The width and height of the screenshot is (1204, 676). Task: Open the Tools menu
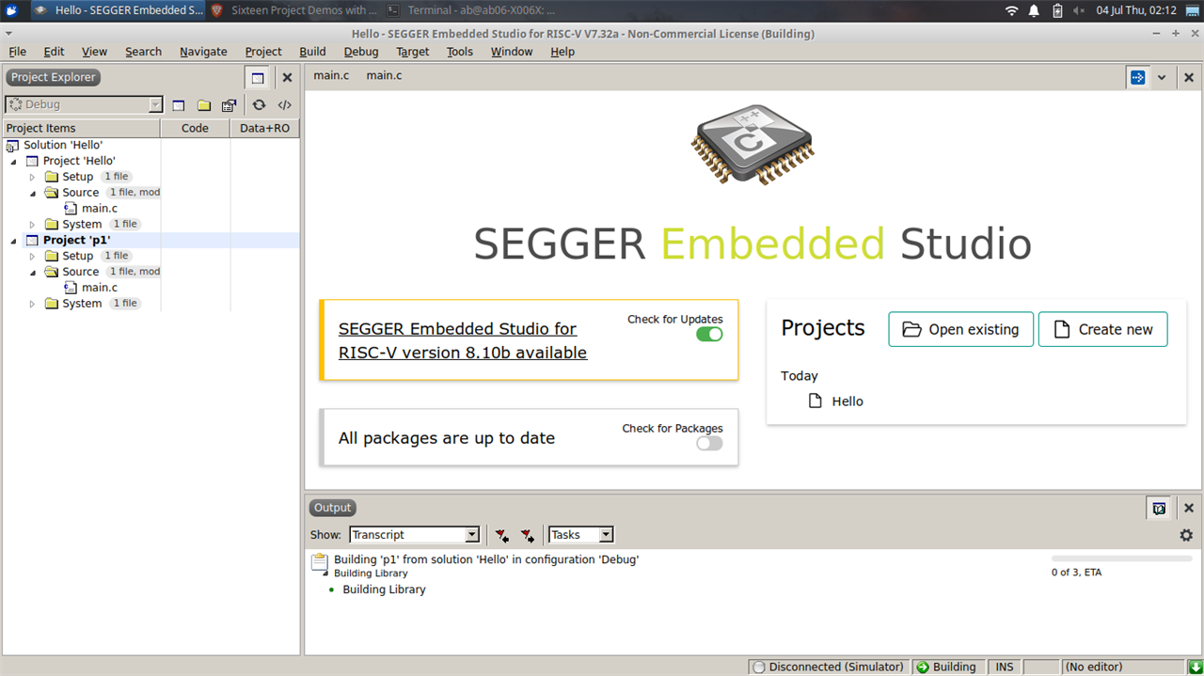(x=460, y=52)
